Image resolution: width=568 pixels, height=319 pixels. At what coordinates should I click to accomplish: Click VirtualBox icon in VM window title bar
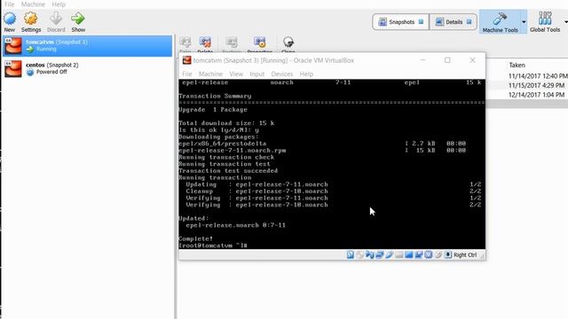click(186, 60)
